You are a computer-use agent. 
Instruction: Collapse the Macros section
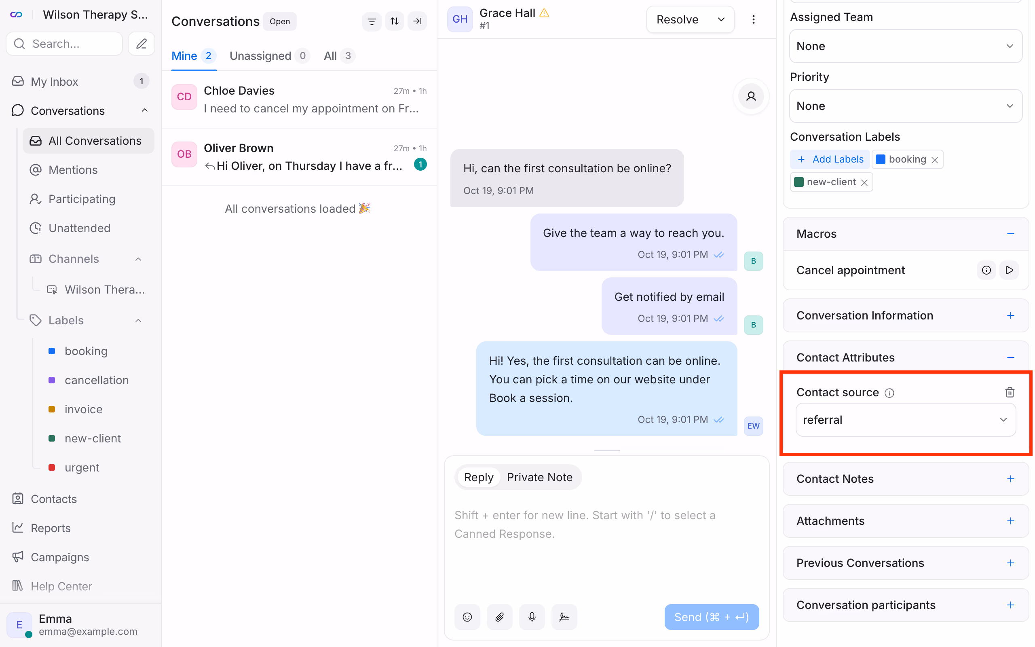1010,234
